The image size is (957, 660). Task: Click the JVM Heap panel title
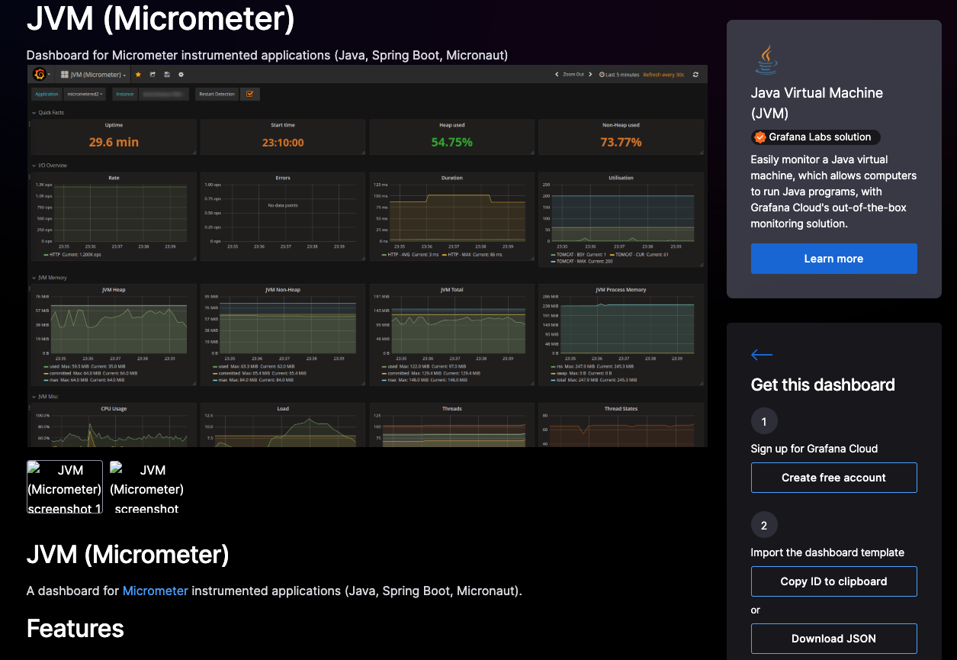114,290
